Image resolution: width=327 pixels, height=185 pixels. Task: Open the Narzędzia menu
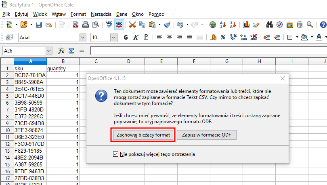pos(101,14)
